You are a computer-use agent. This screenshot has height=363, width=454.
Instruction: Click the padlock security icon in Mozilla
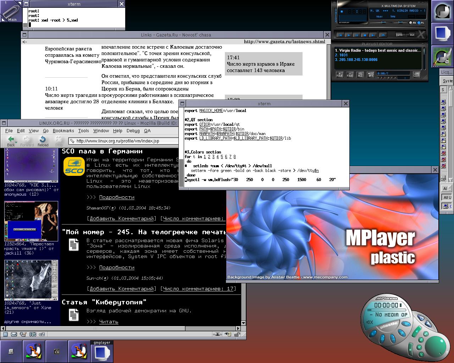pyautogui.click(x=237, y=334)
